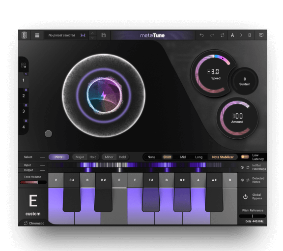
Task: Toggle the Chromatic button
Action: (x=34, y=223)
